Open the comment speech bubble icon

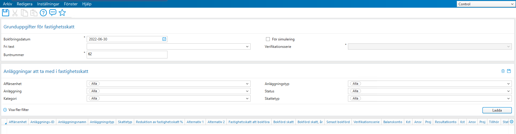pyautogui.click(x=53, y=12)
